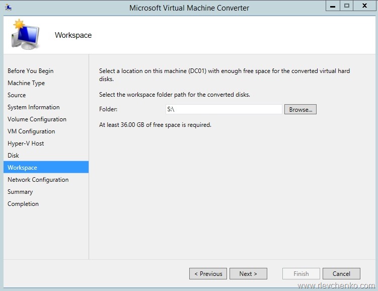
Task: Cancel the conversion wizard
Action: coord(341,274)
